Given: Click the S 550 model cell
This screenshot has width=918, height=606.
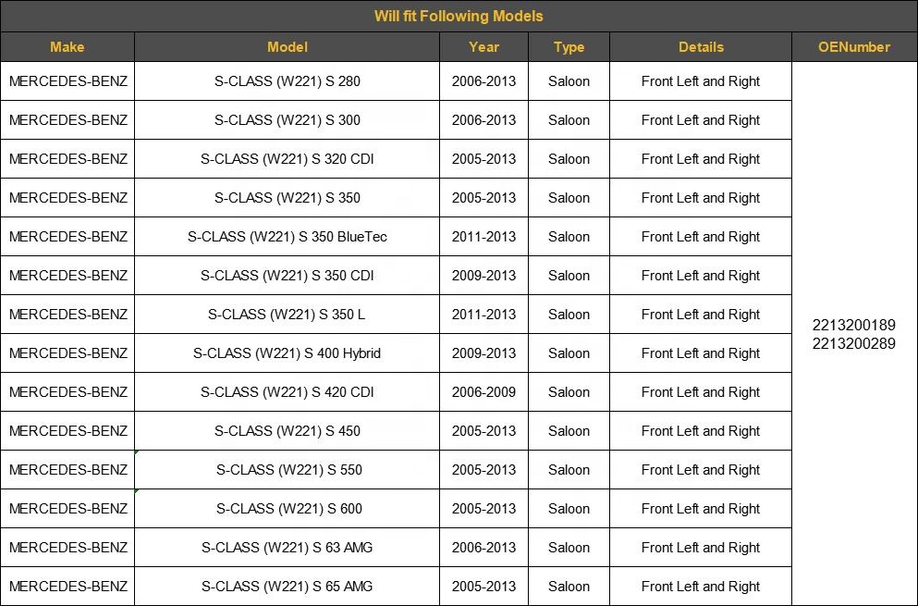Looking at the screenshot, I should click(288, 470).
